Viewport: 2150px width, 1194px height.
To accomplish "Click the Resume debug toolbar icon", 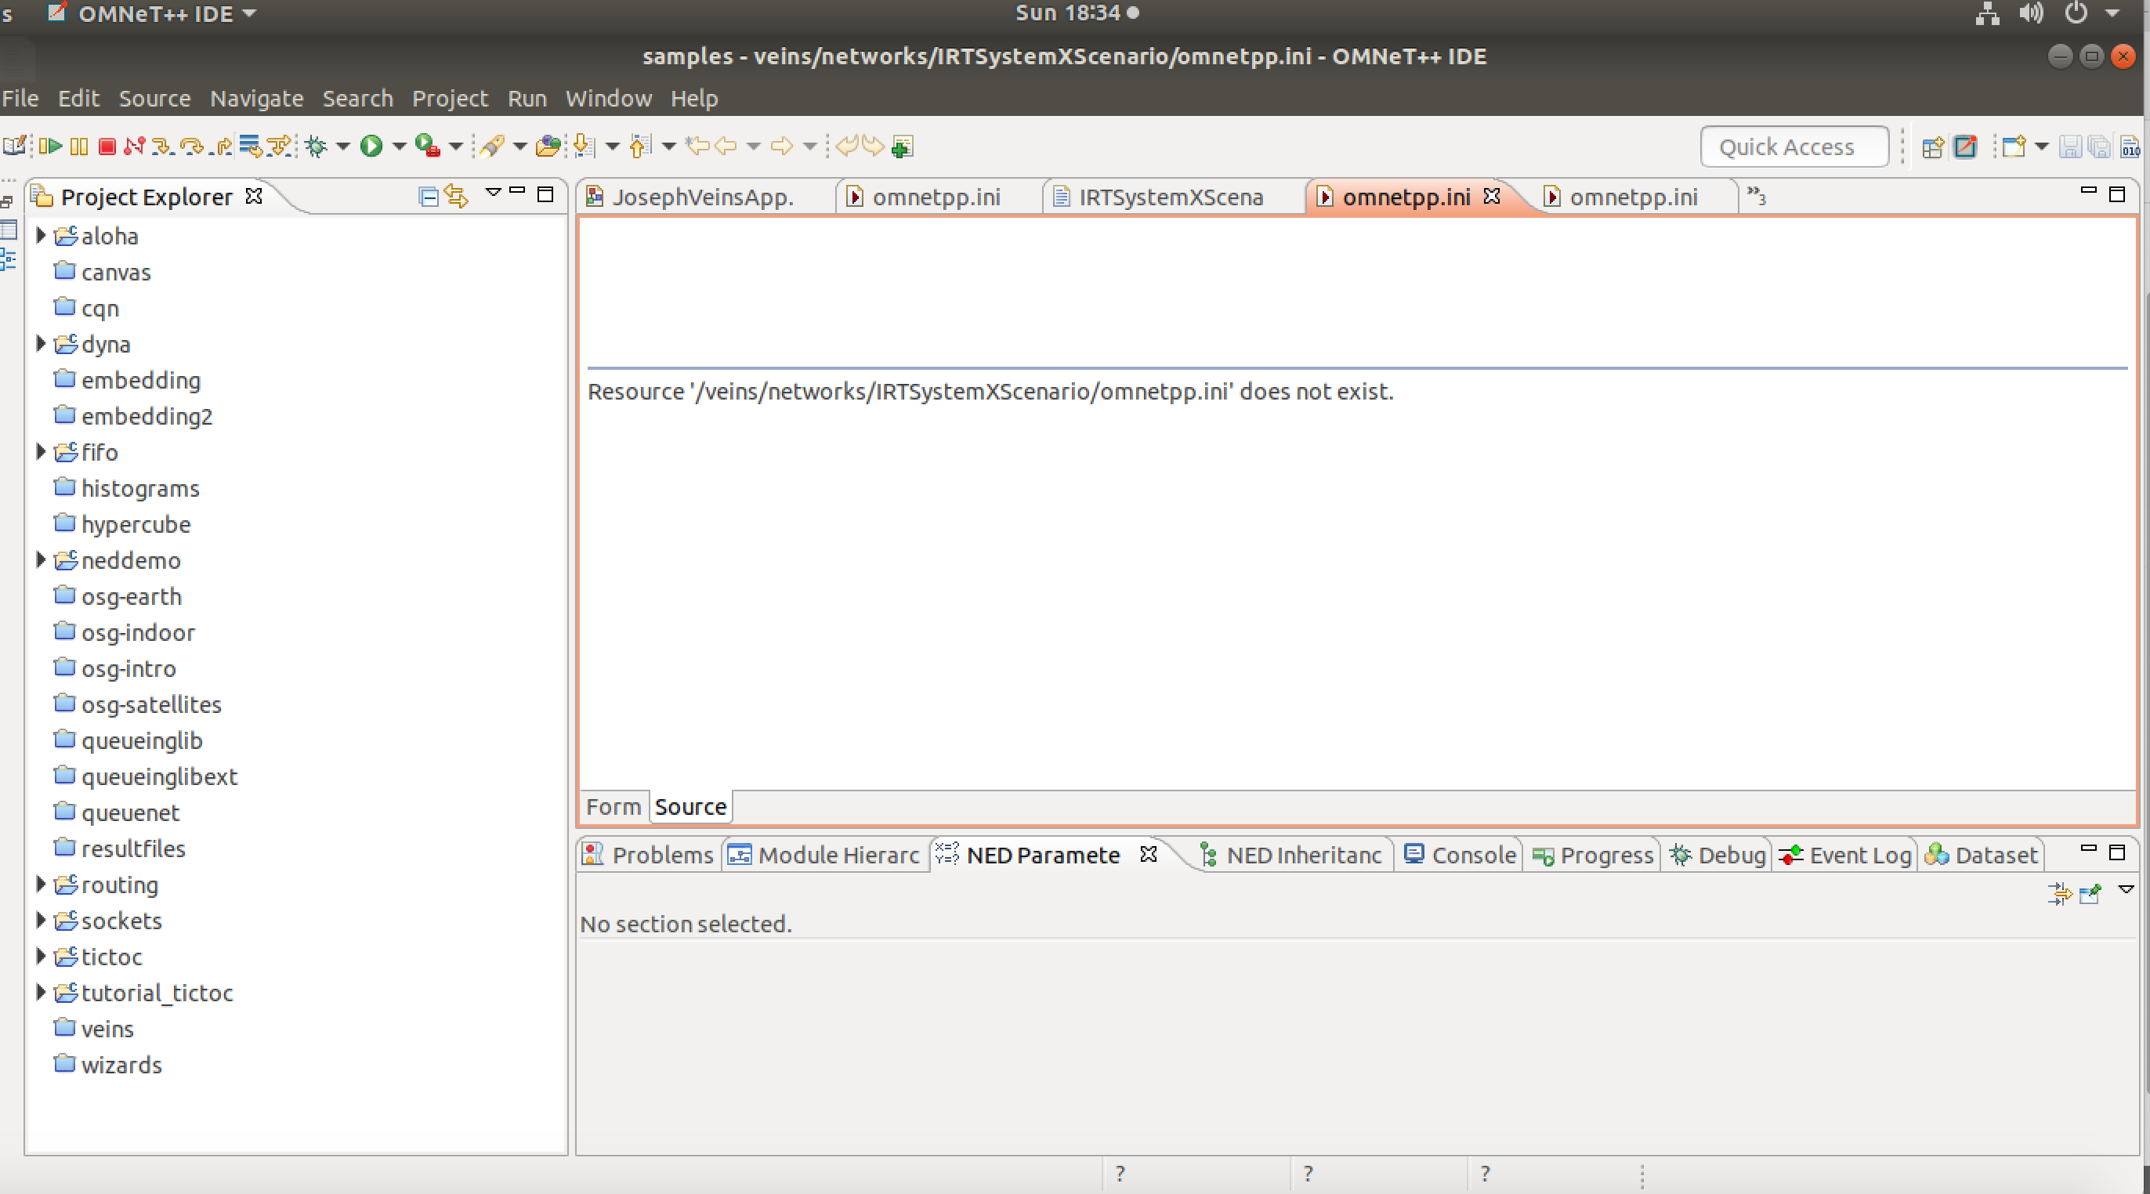I will pos(50,147).
